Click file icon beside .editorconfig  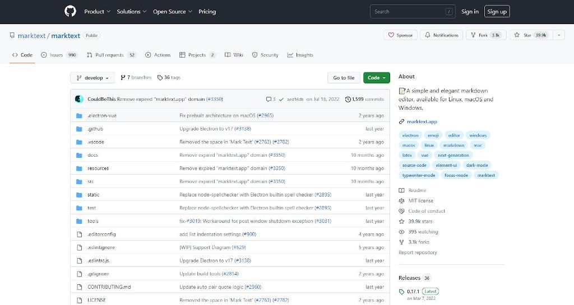tap(79, 234)
